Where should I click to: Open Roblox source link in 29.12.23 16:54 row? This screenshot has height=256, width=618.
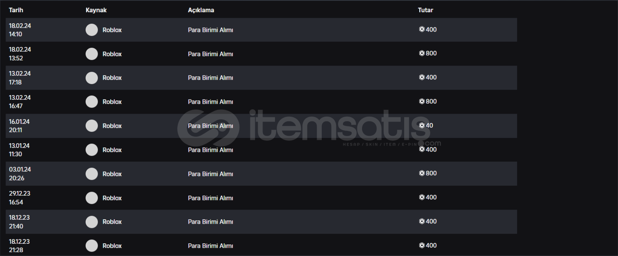tap(112, 198)
